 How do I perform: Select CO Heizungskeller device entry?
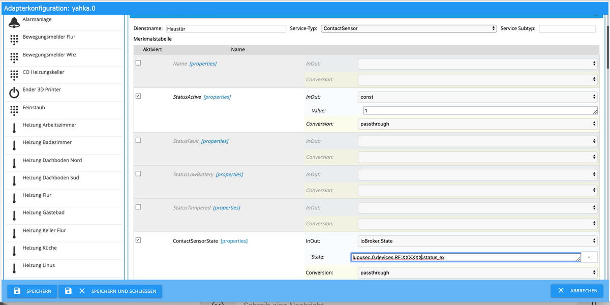[x=65, y=75]
